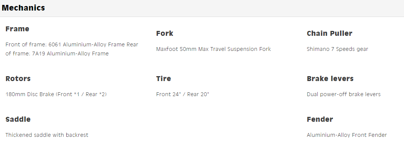Click the frame material description text

pos(72,49)
